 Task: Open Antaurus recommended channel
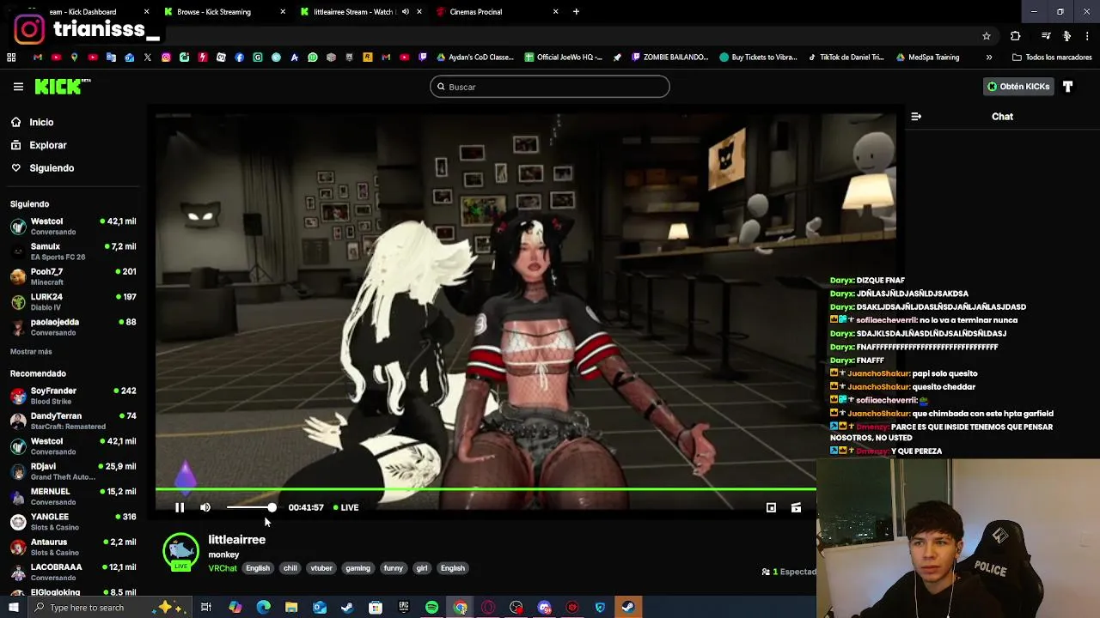point(73,547)
